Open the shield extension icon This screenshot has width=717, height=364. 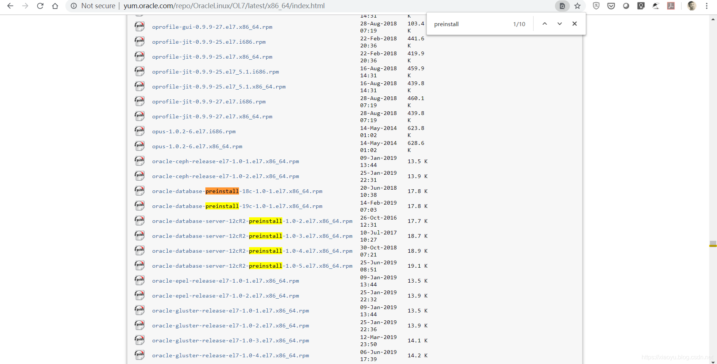coord(596,6)
